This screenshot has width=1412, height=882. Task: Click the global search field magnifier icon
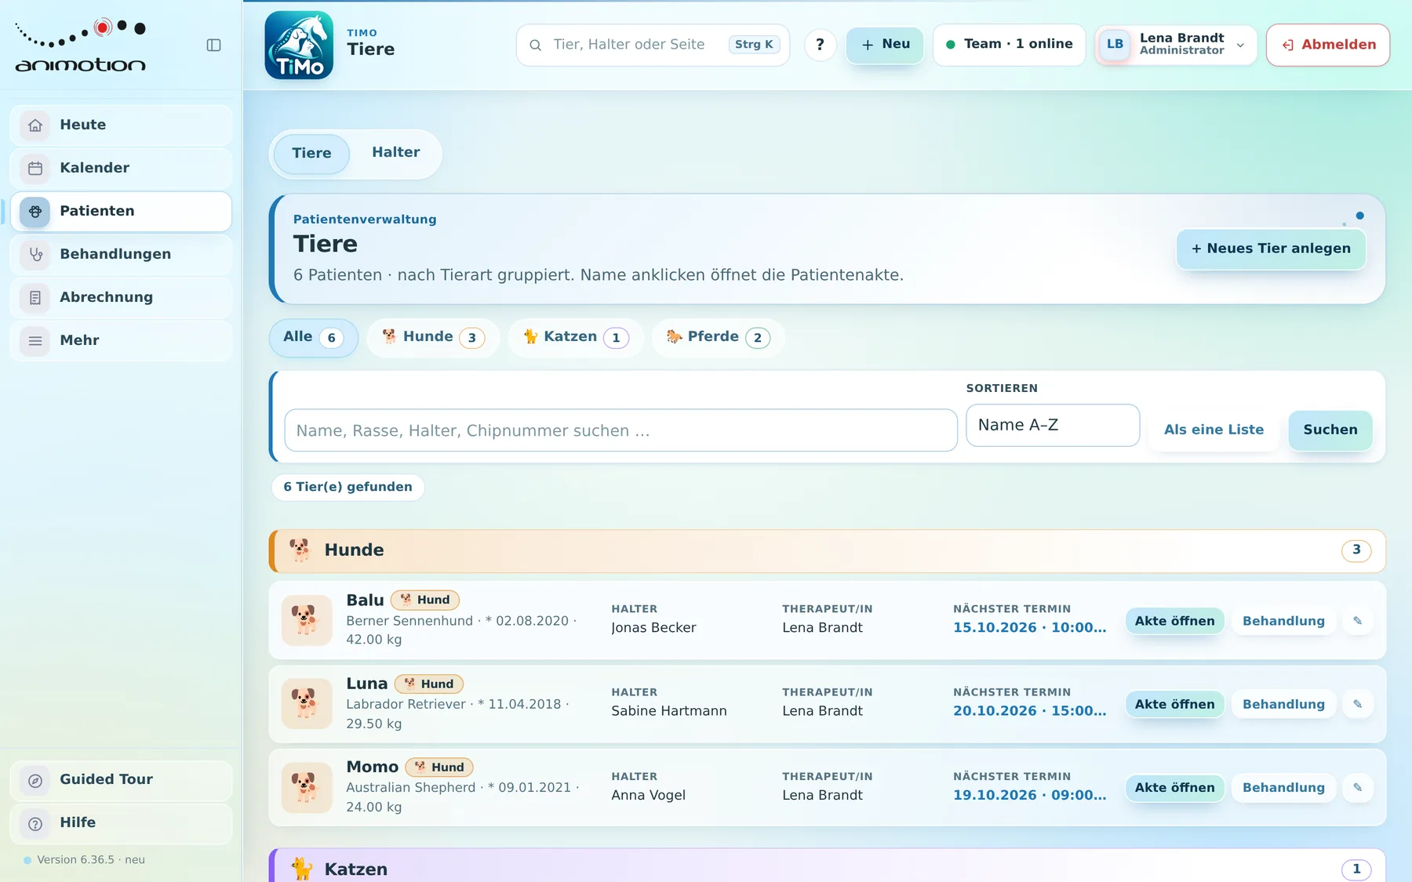[x=536, y=45]
